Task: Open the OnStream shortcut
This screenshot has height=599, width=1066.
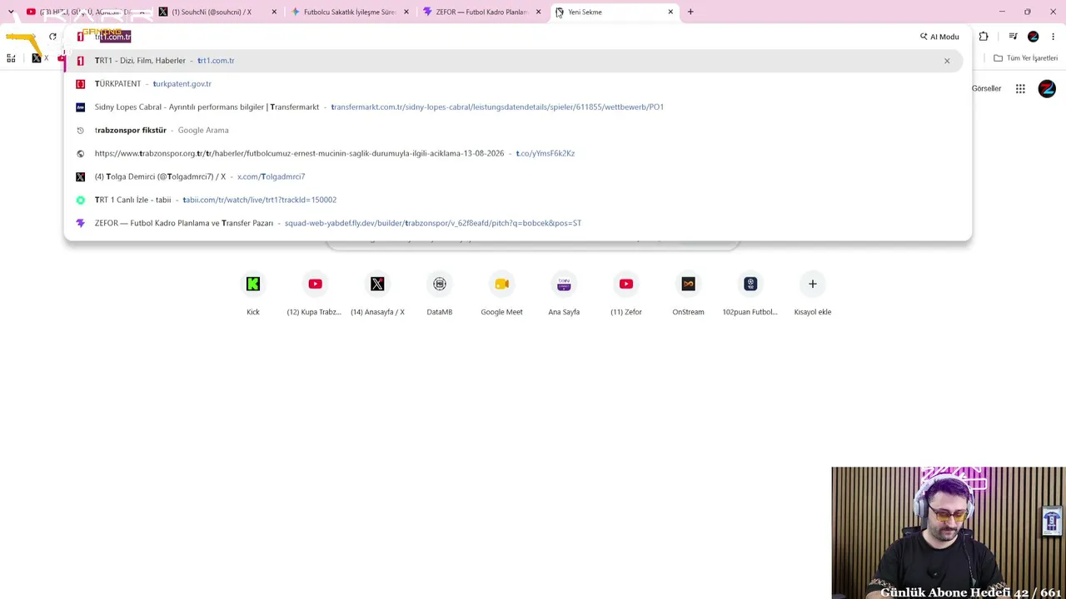Action: pyautogui.click(x=688, y=293)
